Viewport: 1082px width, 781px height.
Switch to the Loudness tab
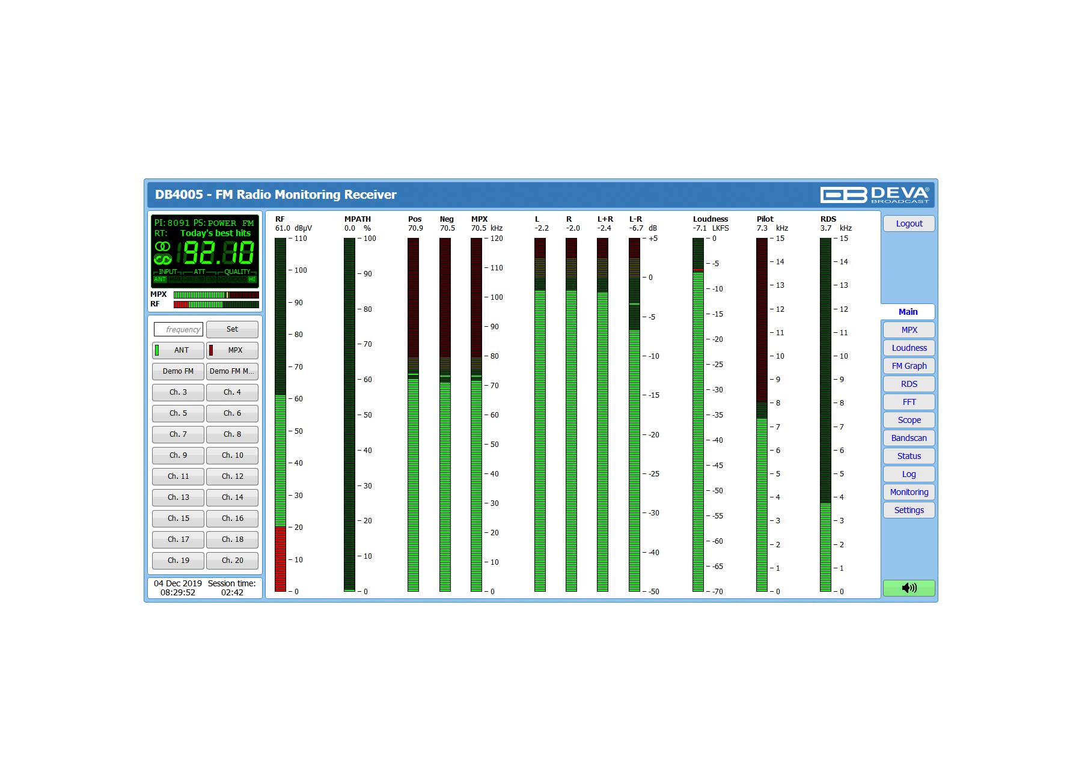pyautogui.click(x=909, y=348)
